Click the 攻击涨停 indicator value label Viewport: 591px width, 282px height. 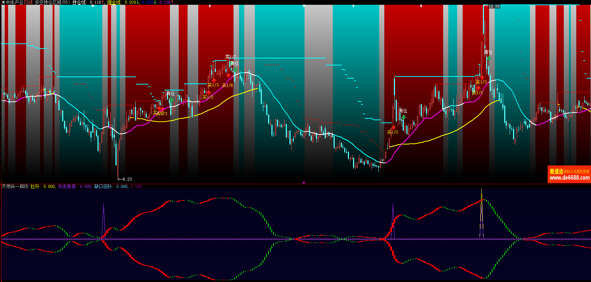pos(75,186)
